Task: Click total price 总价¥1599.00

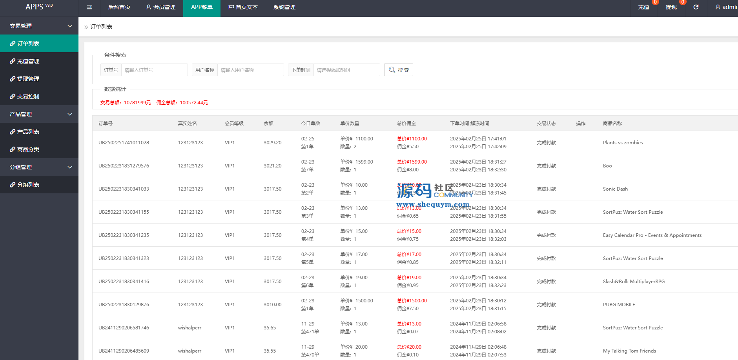Action: (x=412, y=162)
